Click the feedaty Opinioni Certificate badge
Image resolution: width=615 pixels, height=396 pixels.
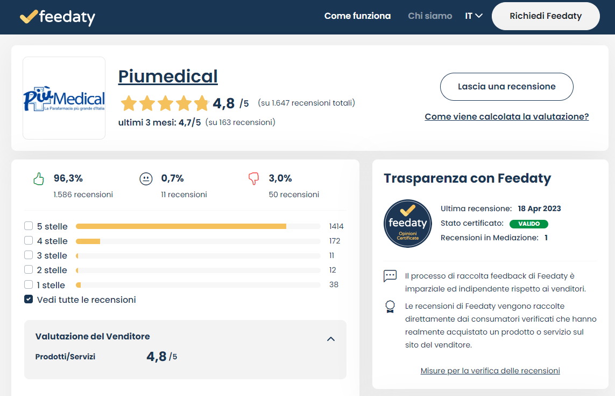[407, 224]
